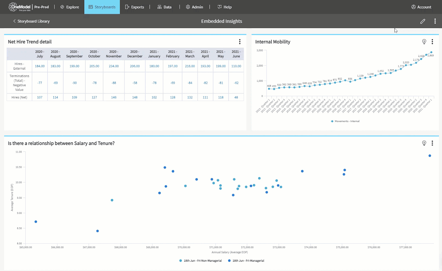Viewport: 442px width, 271px height.
Task: Open Net Hire Trend detail tile menu
Action: coord(240,42)
